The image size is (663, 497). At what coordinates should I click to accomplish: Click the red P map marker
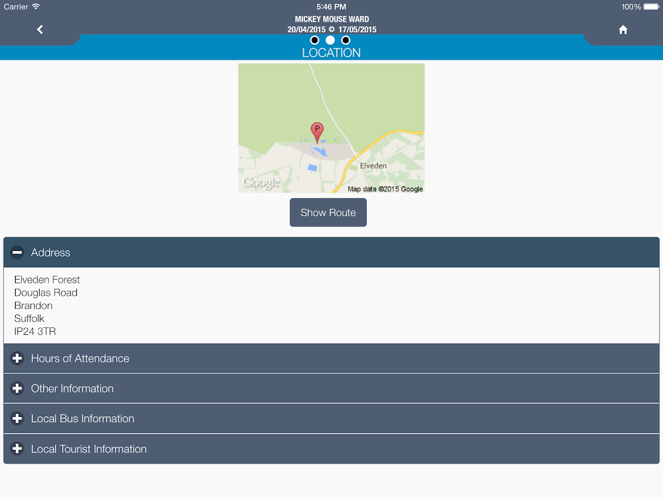pos(317,133)
